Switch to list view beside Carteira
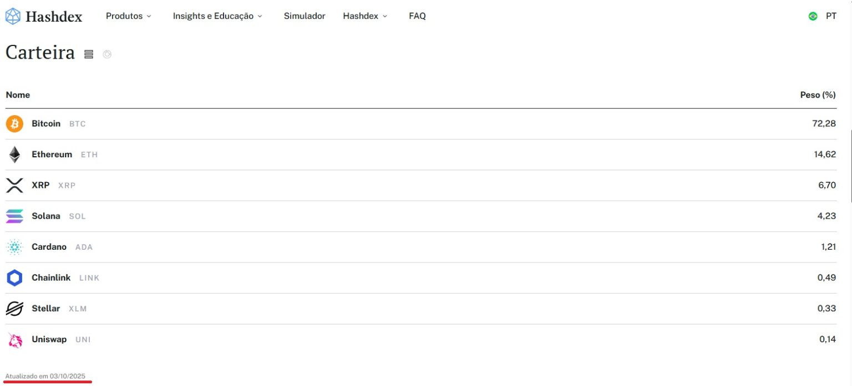852x386 pixels. point(89,54)
